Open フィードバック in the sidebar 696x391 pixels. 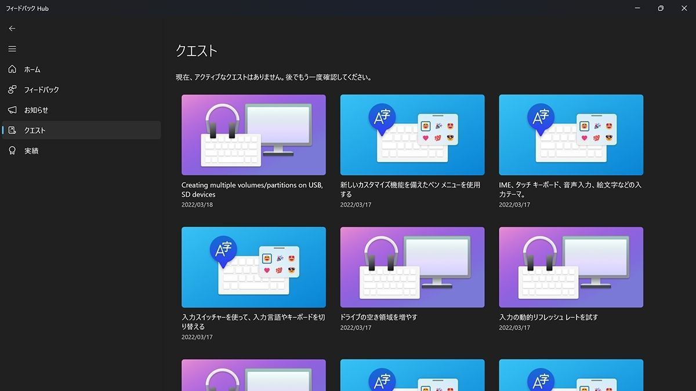click(81, 90)
